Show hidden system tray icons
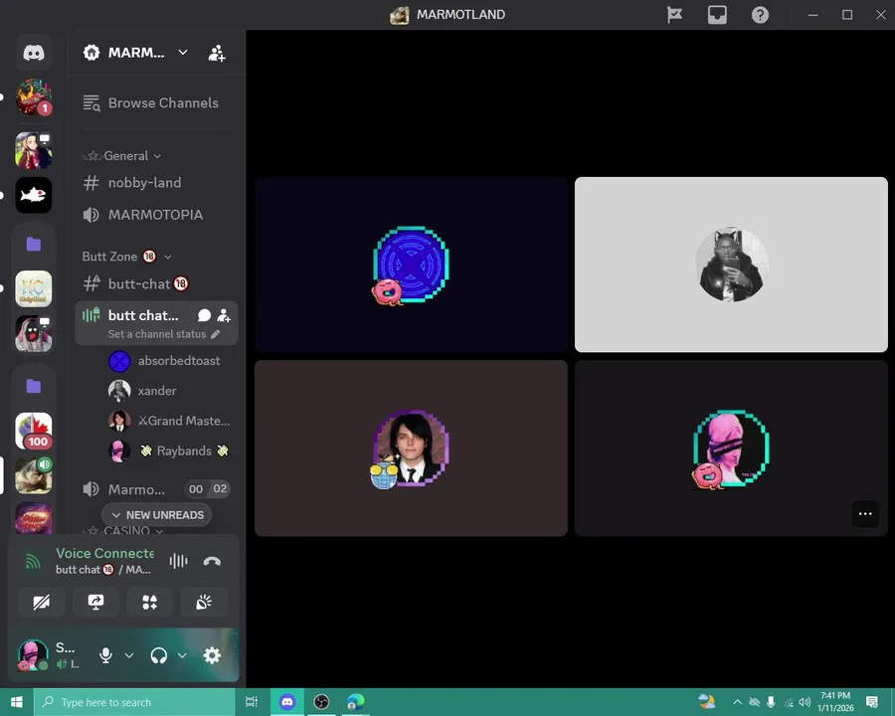The width and height of the screenshot is (895, 716). (x=737, y=702)
